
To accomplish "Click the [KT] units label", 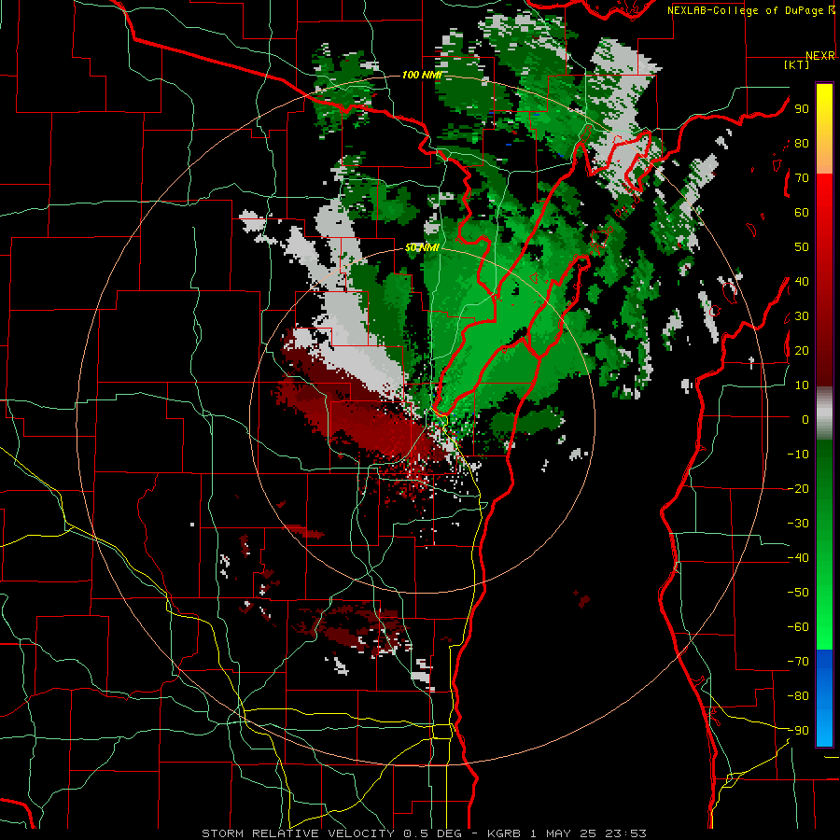I will pos(797,64).
